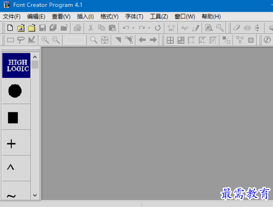Viewport: 273px width, 207px height.
Task: Click the connected nodes icon
Action: [x=240, y=40]
